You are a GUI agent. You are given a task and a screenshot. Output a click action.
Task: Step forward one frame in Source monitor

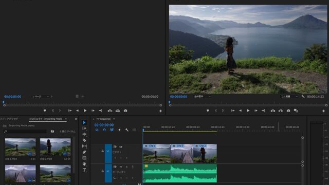[93, 110]
